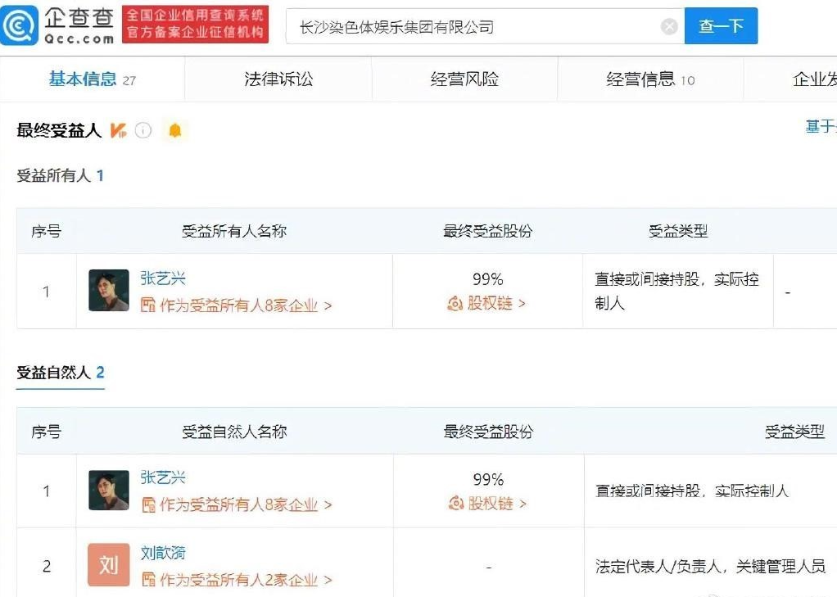837x597 pixels.
Task: Click 股权链 icon in 受益自然人 row
Action: pyautogui.click(x=456, y=503)
